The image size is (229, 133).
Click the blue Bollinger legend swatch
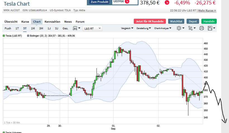(28, 36)
